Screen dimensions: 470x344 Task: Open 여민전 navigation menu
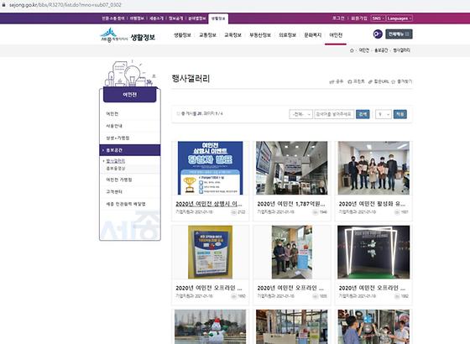336,35
